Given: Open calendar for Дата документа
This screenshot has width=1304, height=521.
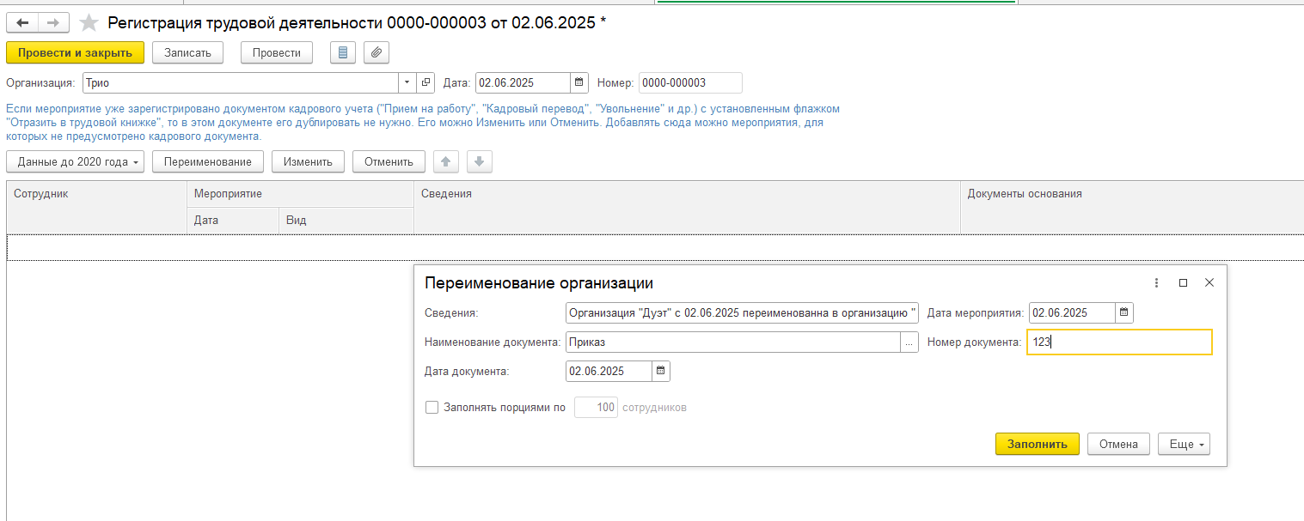Looking at the screenshot, I should (x=660, y=372).
